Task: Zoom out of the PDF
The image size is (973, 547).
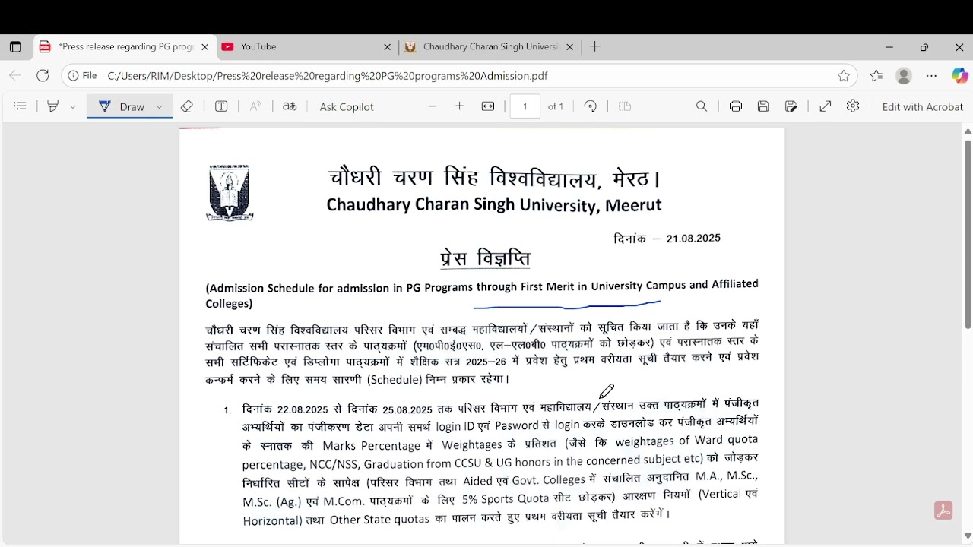Action: [x=433, y=106]
